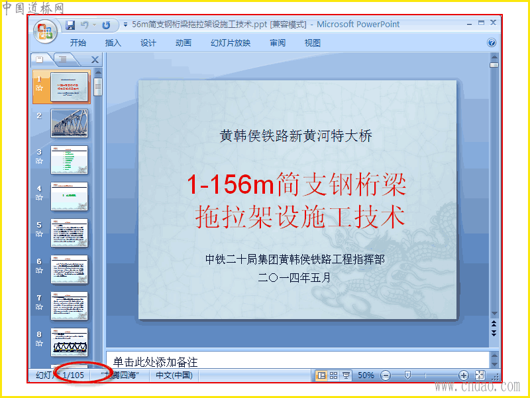Image resolution: width=530 pixels, height=398 pixels.
Task: Open PowerPoint Help question mark
Action: point(492,42)
